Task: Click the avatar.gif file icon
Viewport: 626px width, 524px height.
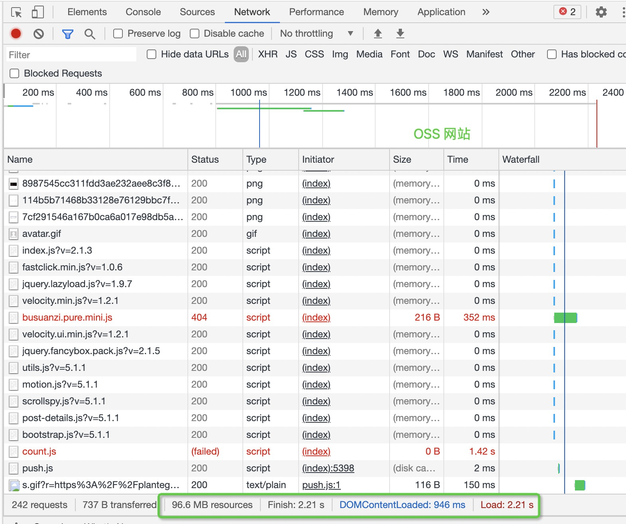Action: click(x=14, y=234)
